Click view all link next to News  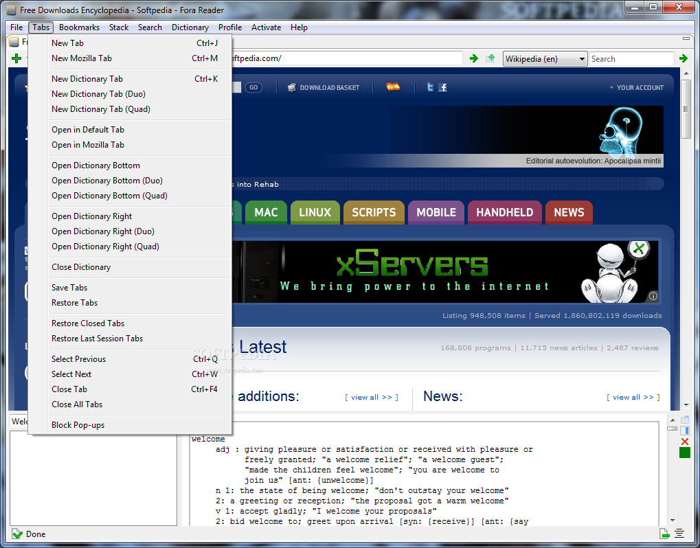633,397
